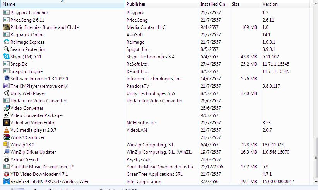This screenshot has width=318, height=190.
Task: Click the Search Protection magnifier icon
Action: 6,49
